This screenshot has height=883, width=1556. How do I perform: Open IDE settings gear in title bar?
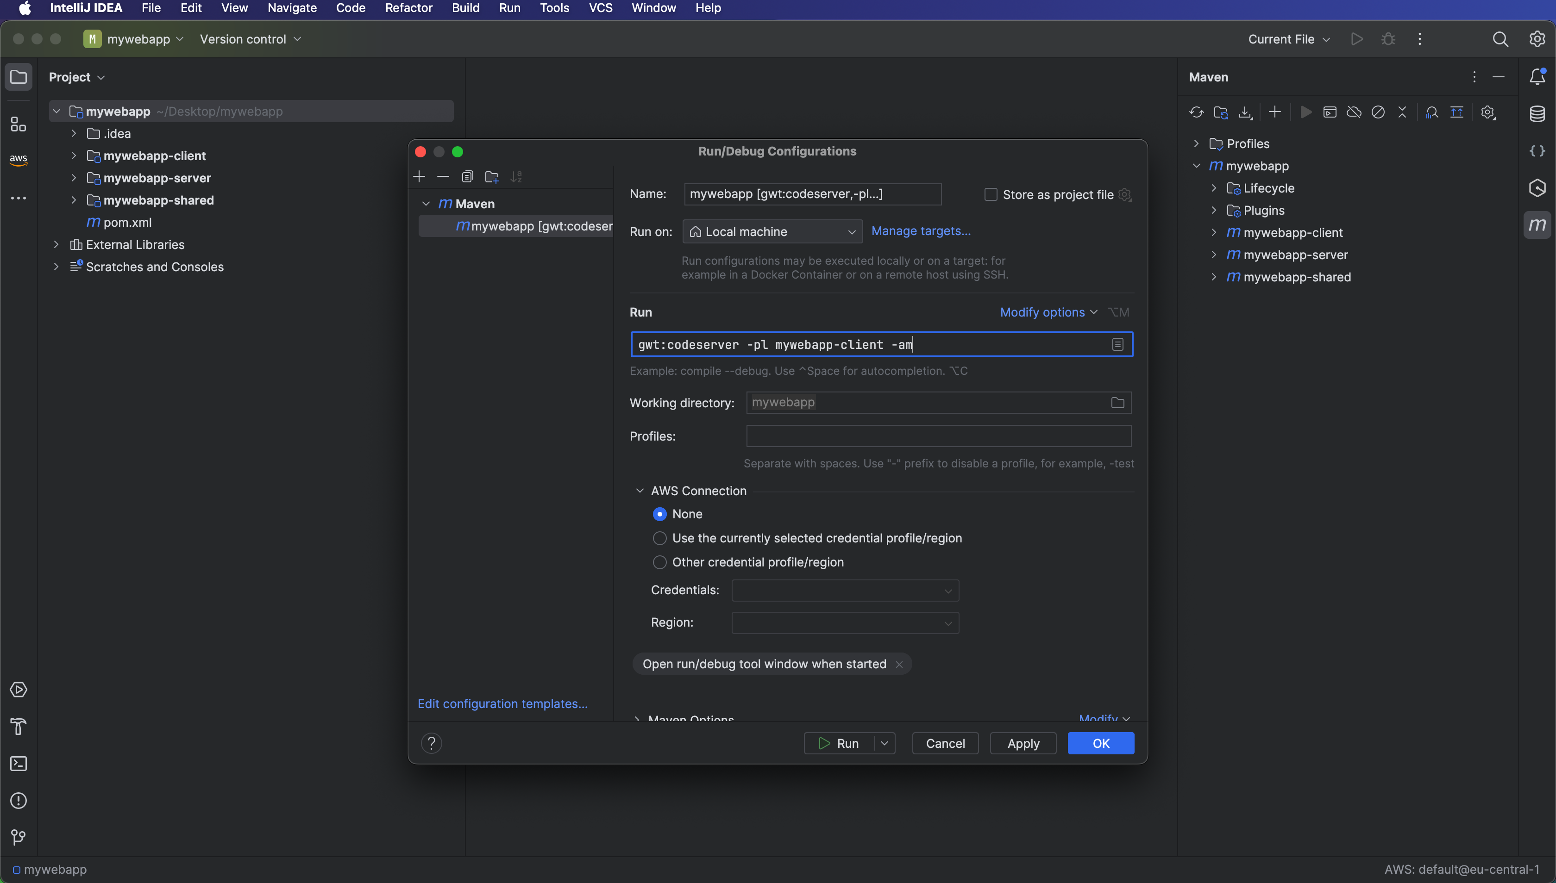coord(1537,39)
